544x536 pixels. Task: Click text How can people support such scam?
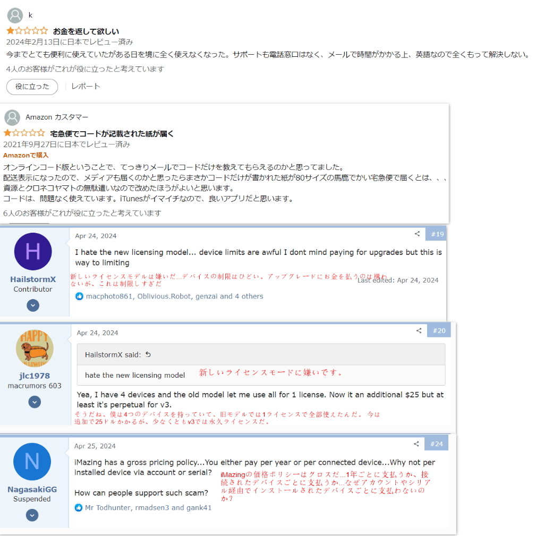click(141, 493)
